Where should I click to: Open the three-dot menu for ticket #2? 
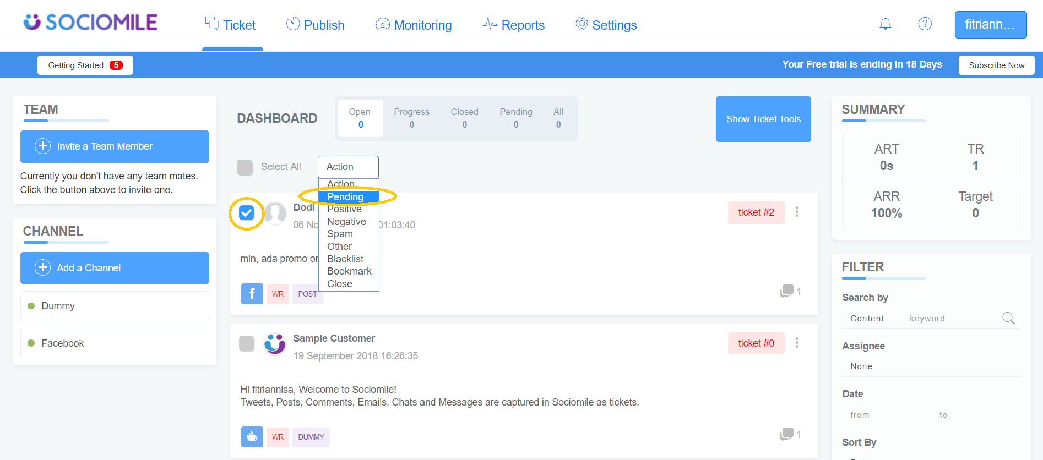(796, 212)
